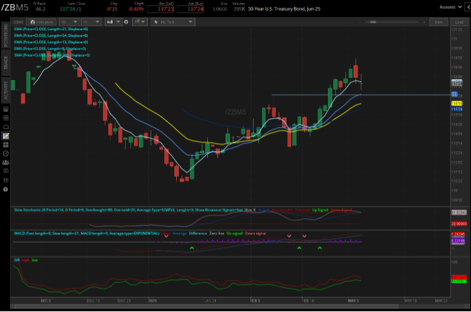The height and width of the screenshot is (312, 471).
Task: Click the EMA Length=34 study label
Action: pos(51,36)
